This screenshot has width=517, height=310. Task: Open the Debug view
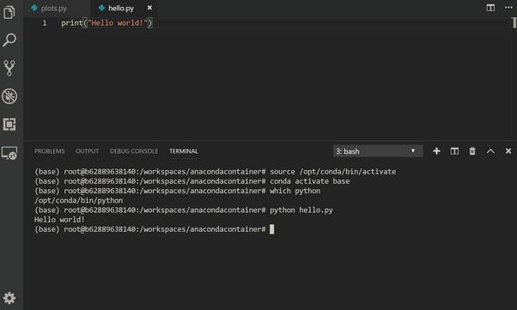9,96
